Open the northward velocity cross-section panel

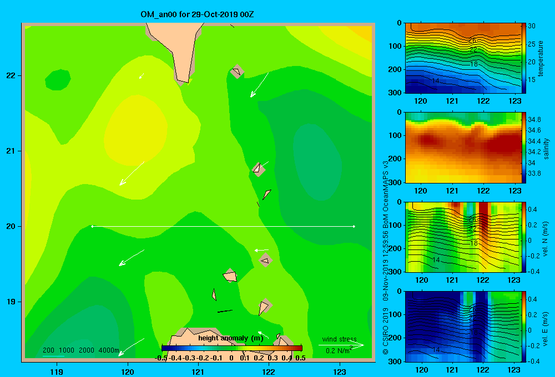point(463,237)
